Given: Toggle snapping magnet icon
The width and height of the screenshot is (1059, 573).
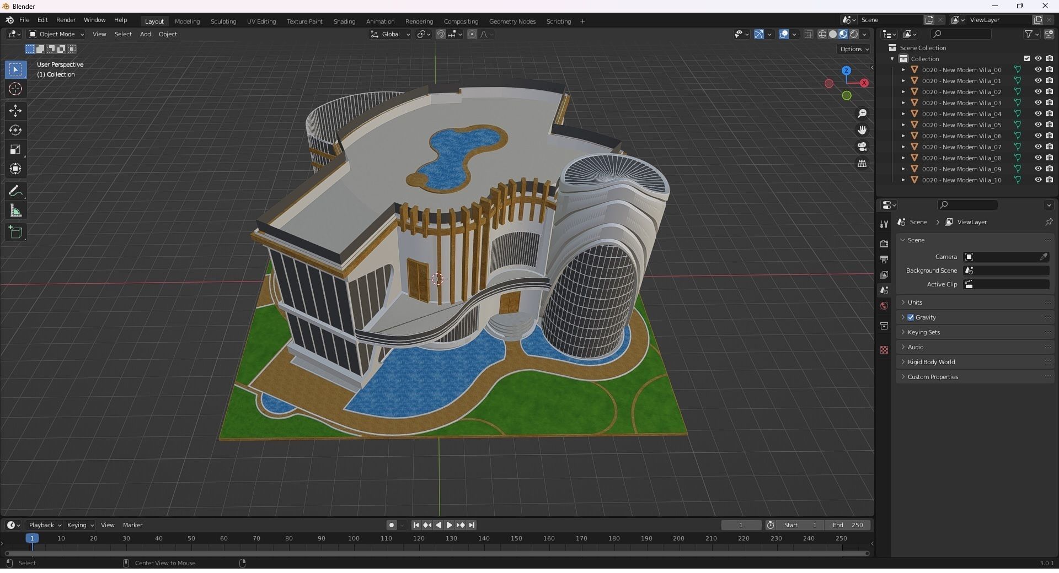Looking at the screenshot, I should [441, 34].
